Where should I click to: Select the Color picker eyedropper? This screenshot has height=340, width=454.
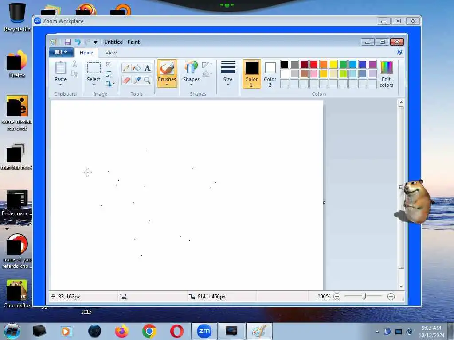(x=137, y=80)
